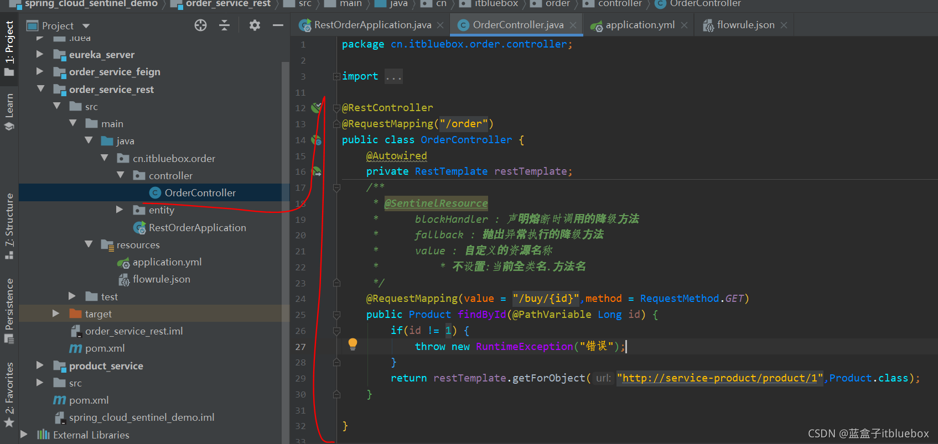Open the Project tool window tab
This screenshot has width=938, height=444.
point(9,49)
